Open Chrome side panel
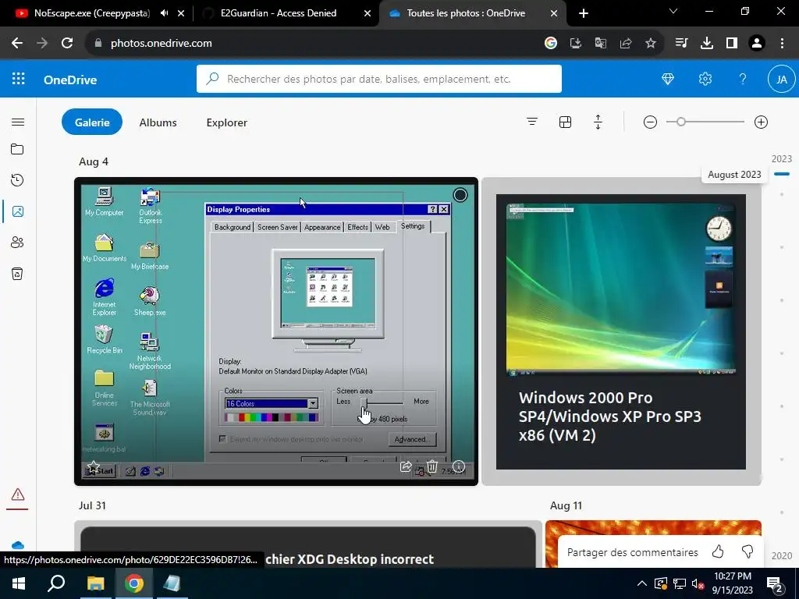The height and width of the screenshot is (599, 799). [732, 44]
